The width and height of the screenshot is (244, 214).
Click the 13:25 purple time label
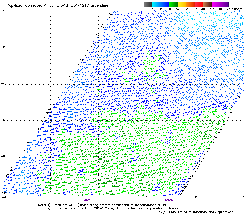pyautogui.click(x=169, y=200)
